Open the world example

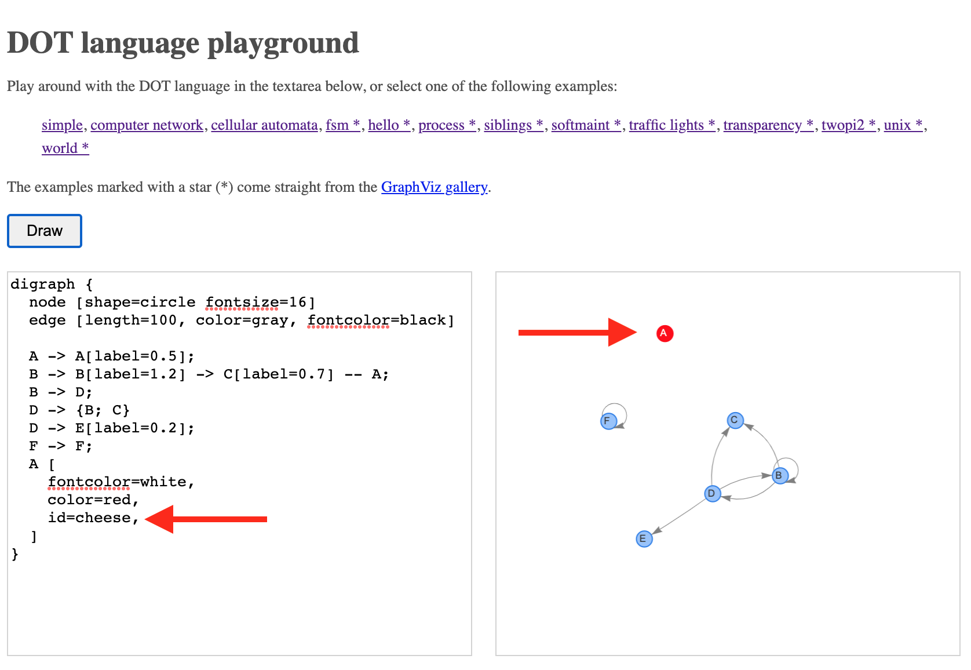pos(65,148)
